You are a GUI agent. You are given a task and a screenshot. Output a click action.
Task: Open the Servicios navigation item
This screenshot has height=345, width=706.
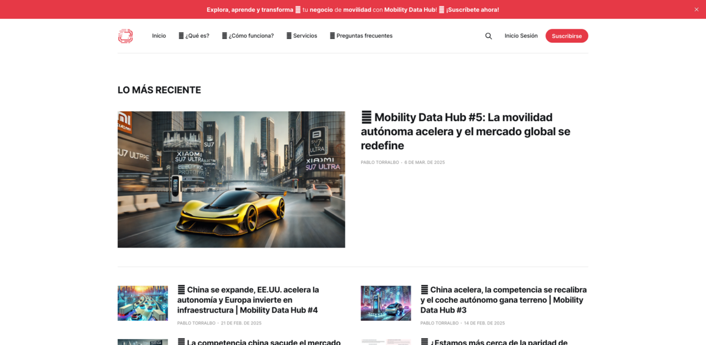click(x=303, y=36)
